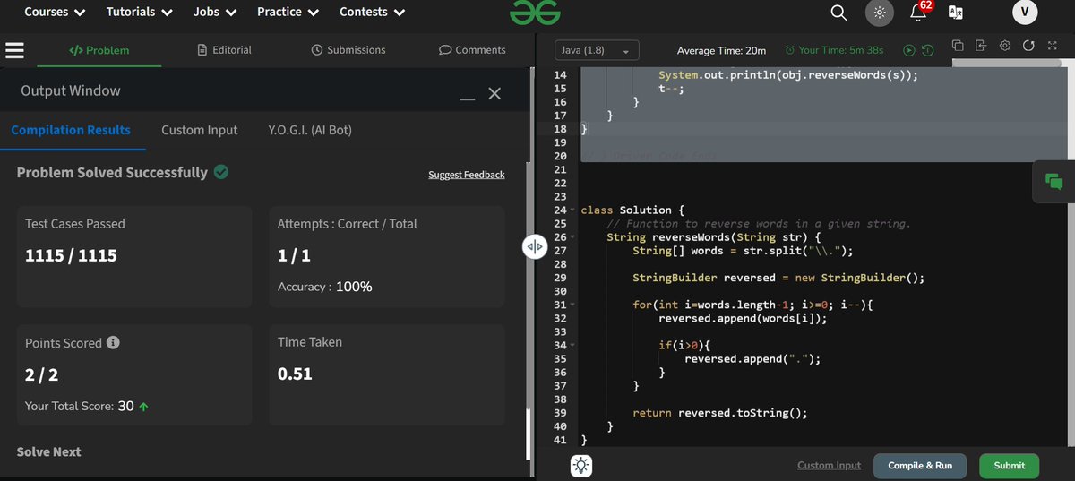Open the Submissions tab
The width and height of the screenshot is (1075, 481).
348,50
